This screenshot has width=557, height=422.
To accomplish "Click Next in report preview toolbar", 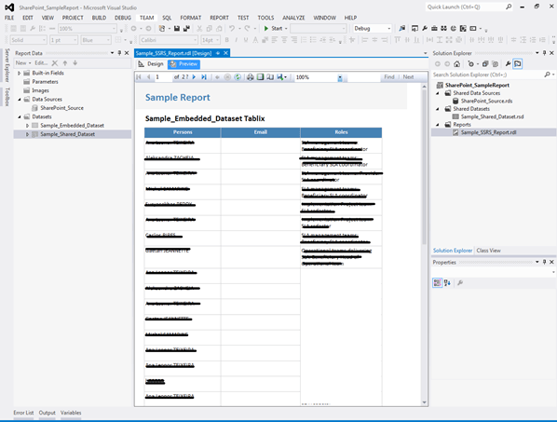I will (x=408, y=76).
